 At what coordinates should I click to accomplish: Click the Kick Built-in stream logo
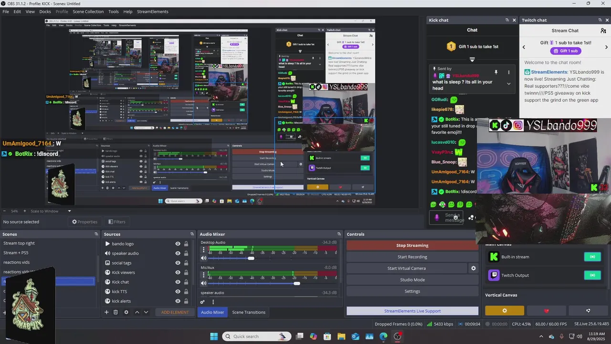click(x=494, y=257)
